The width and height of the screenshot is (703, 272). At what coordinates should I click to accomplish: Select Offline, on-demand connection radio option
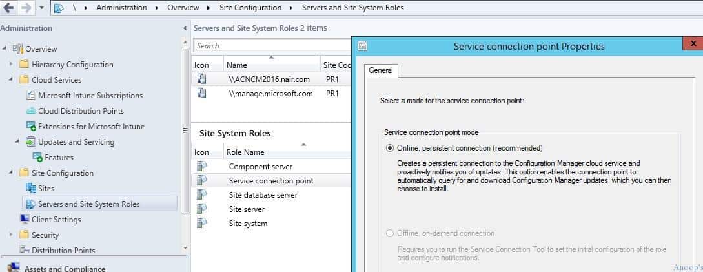[x=390, y=233]
